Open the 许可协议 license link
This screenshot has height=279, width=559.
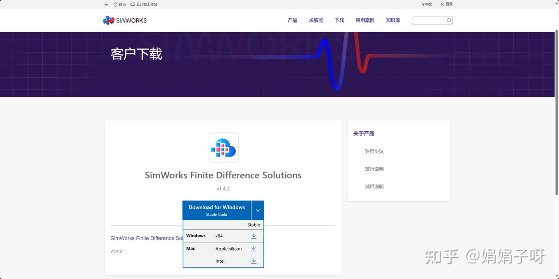374,151
